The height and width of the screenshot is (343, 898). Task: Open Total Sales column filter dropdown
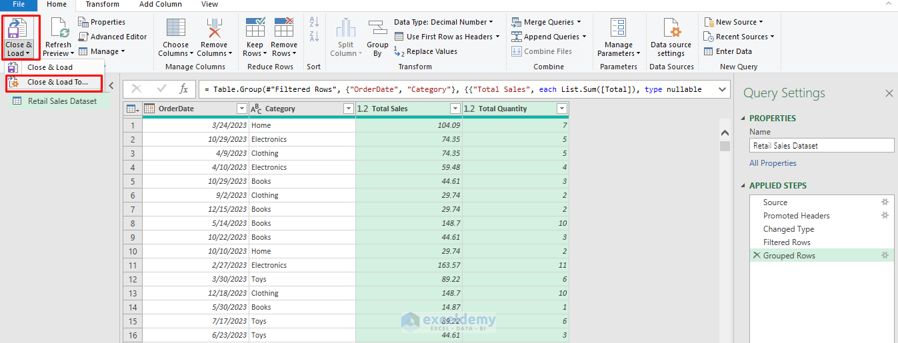[x=455, y=109]
